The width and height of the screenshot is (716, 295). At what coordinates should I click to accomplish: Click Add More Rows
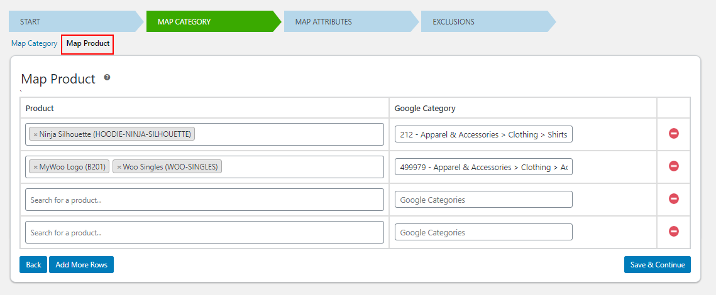[81, 264]
